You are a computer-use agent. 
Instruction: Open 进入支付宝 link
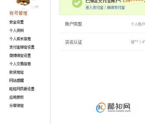coord(94,8)
